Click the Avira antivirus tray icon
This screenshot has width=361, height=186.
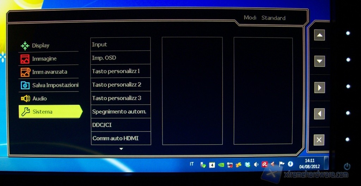pyautogui.click(x=264, y=164)
